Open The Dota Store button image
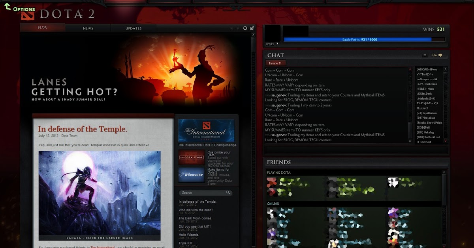The height and width of the screenshot is (248, 474). click(192, 157)
